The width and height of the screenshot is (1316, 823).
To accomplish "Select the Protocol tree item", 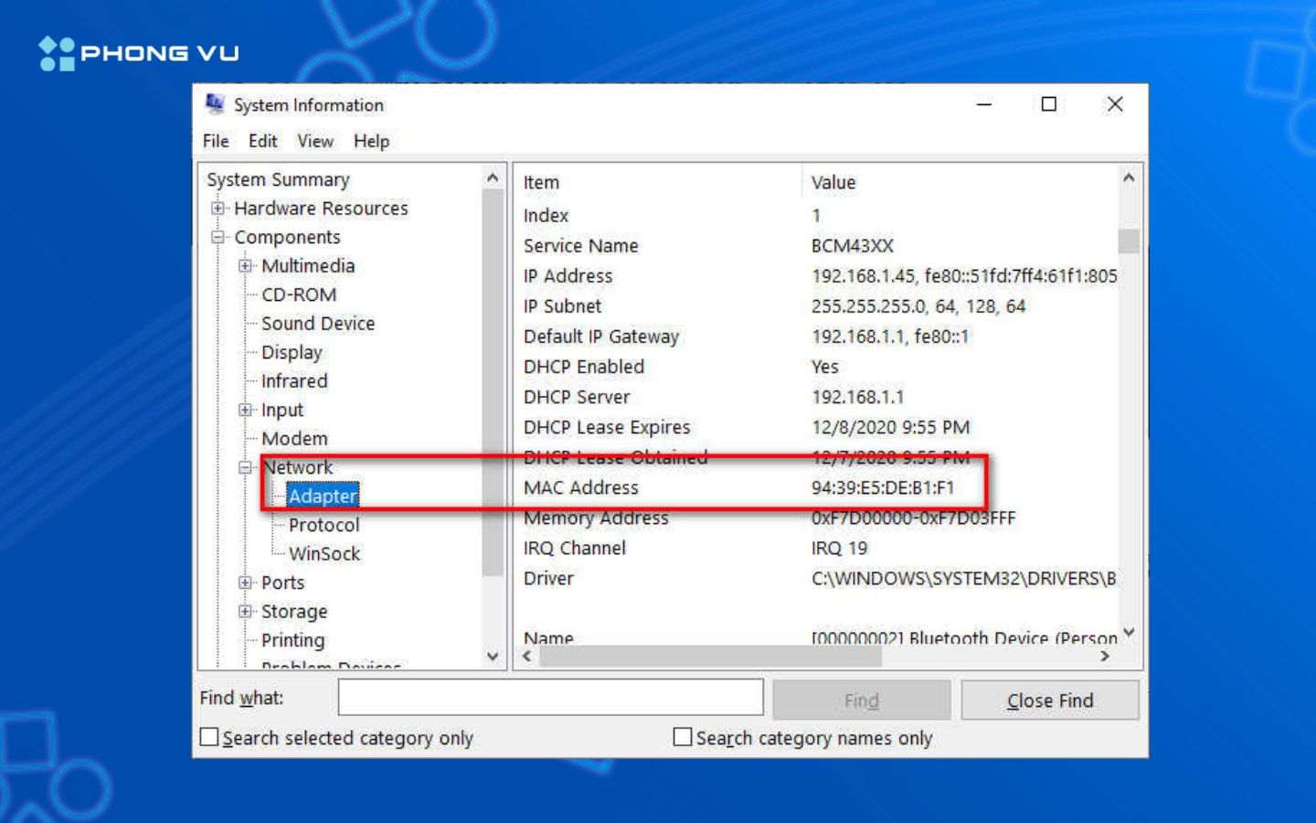I will [324, 525].
